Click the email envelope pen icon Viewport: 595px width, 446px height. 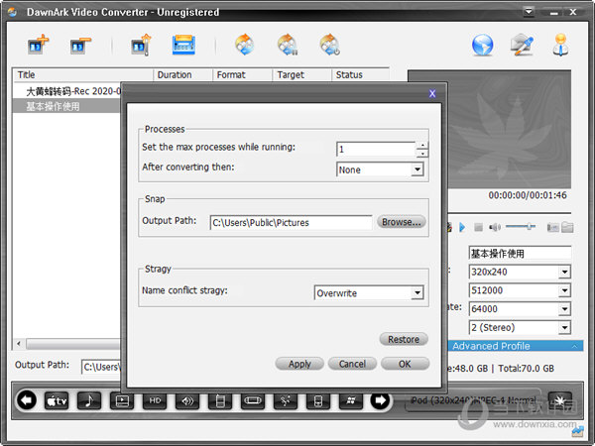pyautogui.click(x=522, y=45)
